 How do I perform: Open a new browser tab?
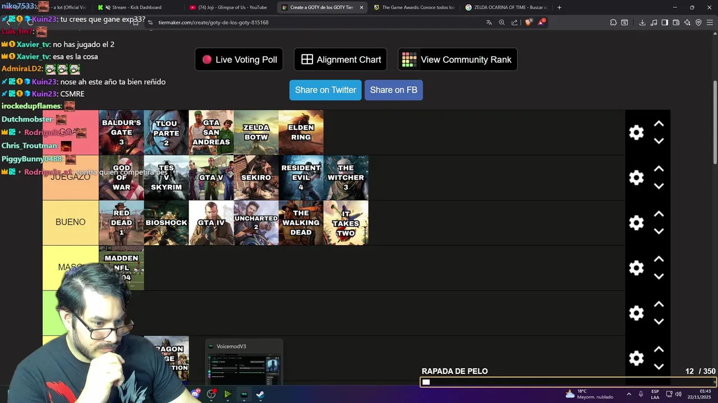point(559,7)
